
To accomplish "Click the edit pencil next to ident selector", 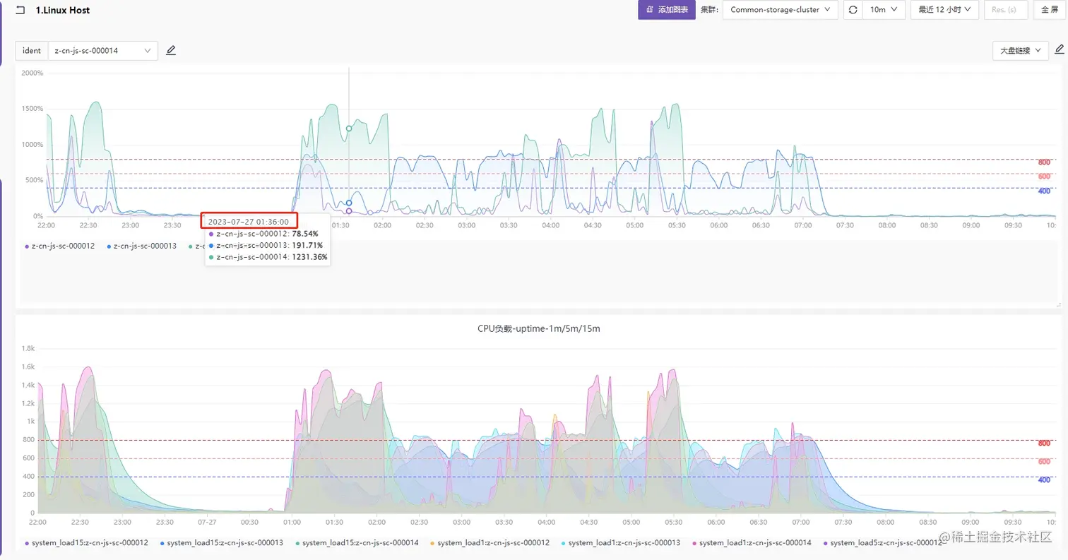I will pos(170,50).
